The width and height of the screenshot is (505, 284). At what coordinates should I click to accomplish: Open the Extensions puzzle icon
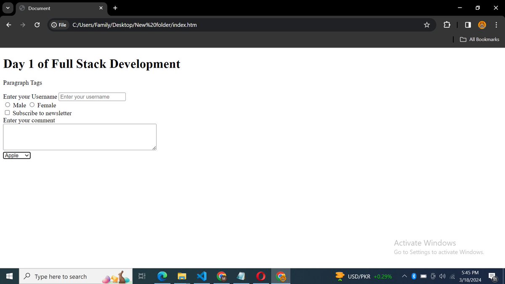(x=447, y=25)
